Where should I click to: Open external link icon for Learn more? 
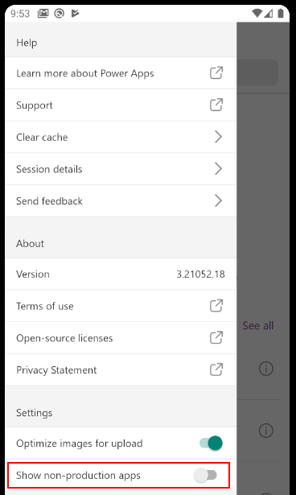tap(216, 73)
